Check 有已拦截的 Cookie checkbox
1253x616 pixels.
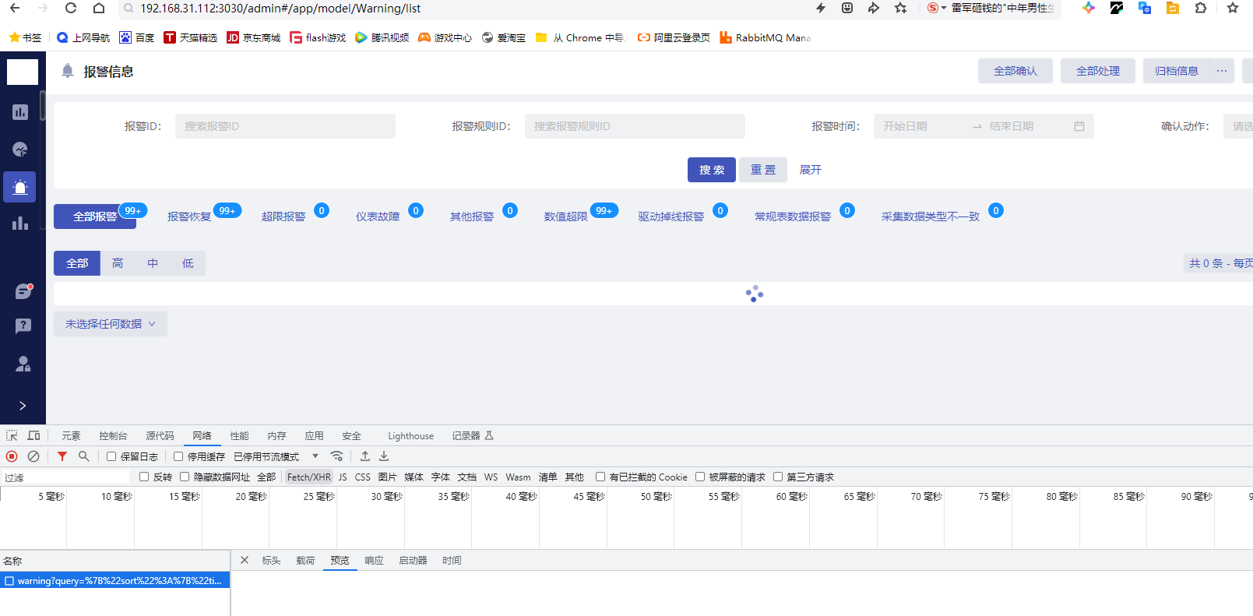(600, 477)
